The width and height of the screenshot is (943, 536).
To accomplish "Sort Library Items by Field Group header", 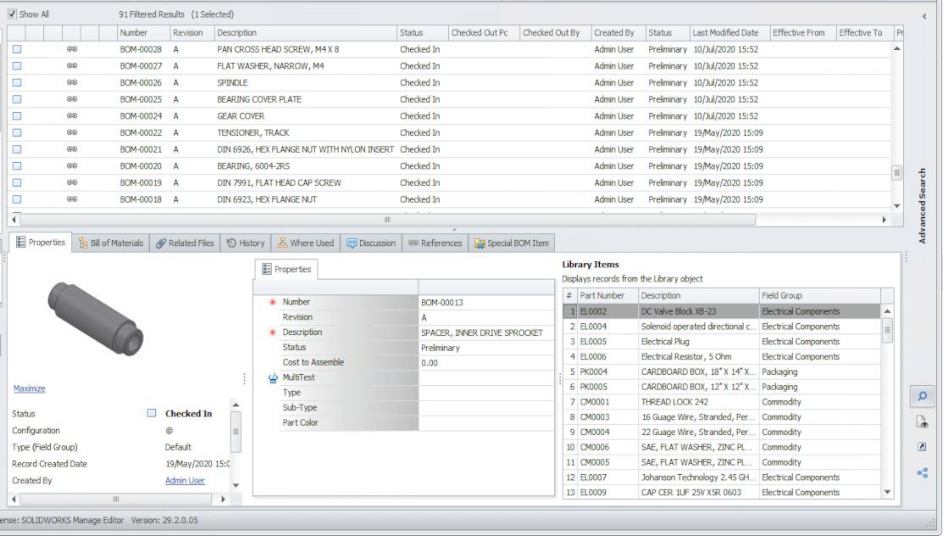I will (x=819, y=296).
